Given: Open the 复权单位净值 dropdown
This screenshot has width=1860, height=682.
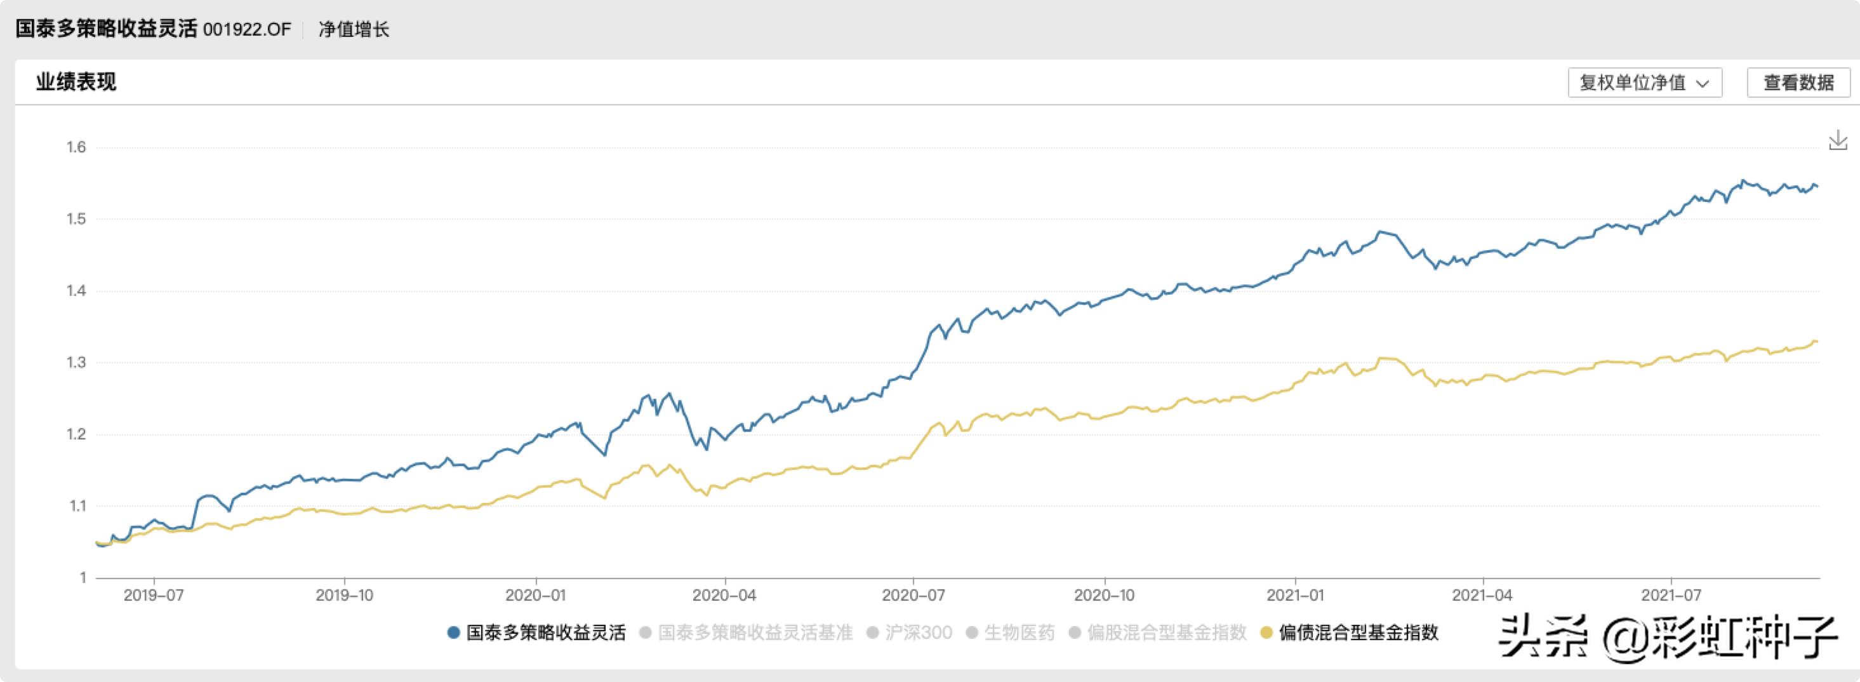Looking at the screenshot, I should click(1644, 83).
